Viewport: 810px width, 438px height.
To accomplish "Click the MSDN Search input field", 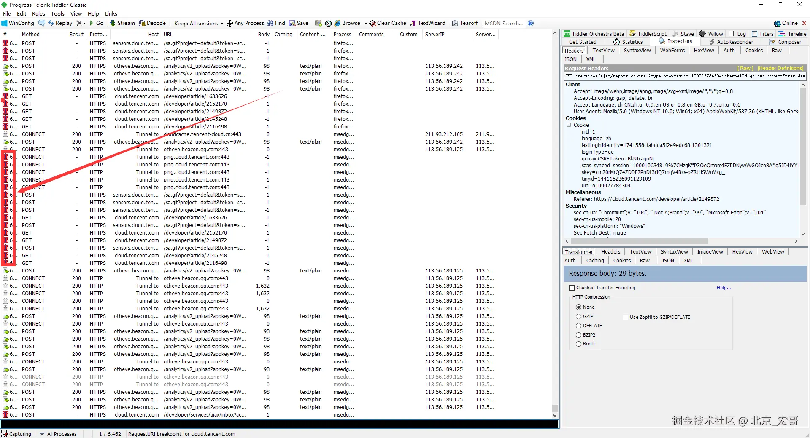I will pos(504,23).
